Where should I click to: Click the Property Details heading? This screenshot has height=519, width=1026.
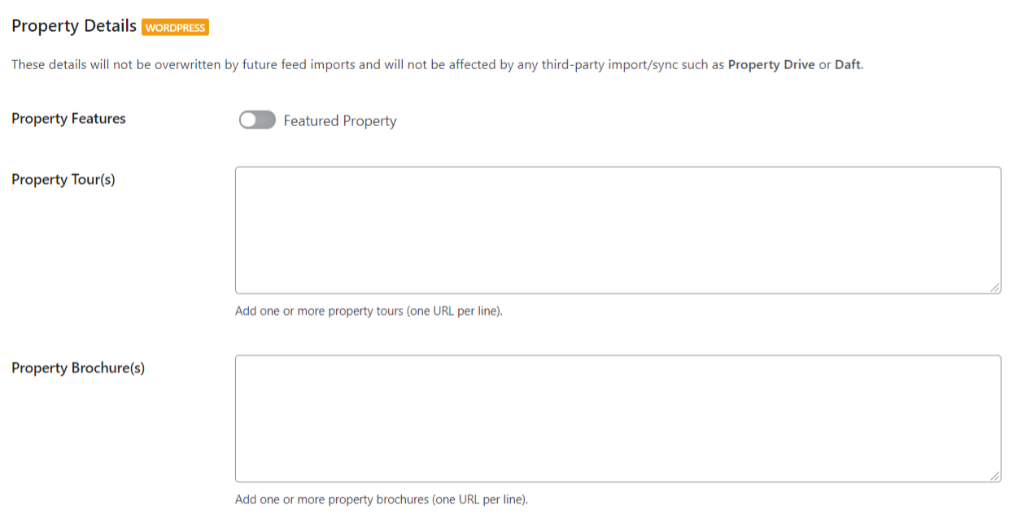[x=74, y=26]
